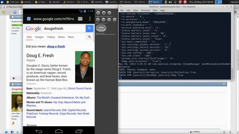Open the Capitol Records link
The image size is (239, 134).
tap(77, 110)
